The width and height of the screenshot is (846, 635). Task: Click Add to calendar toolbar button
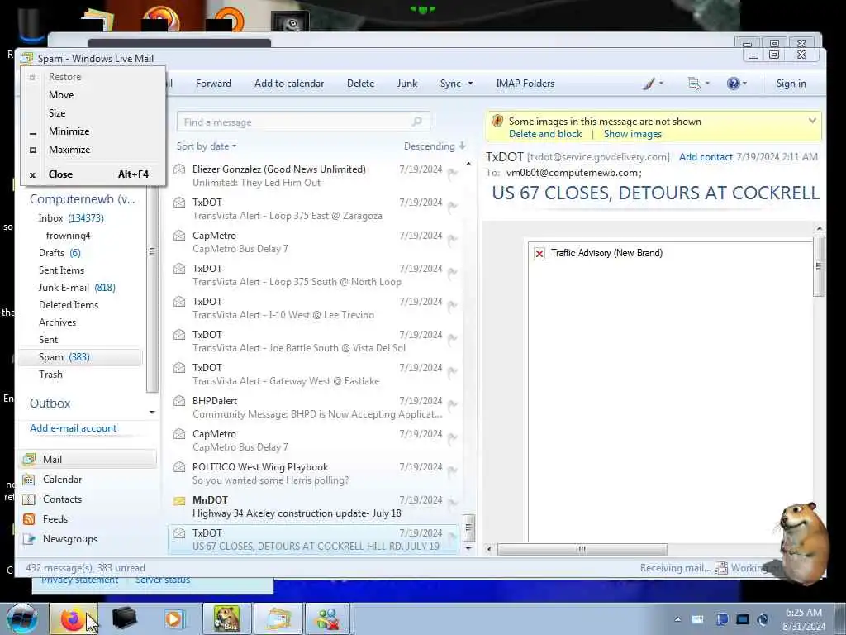[x=289, y=84]
